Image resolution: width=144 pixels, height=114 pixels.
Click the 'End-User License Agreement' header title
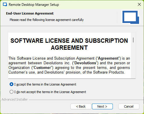(30, 13)
